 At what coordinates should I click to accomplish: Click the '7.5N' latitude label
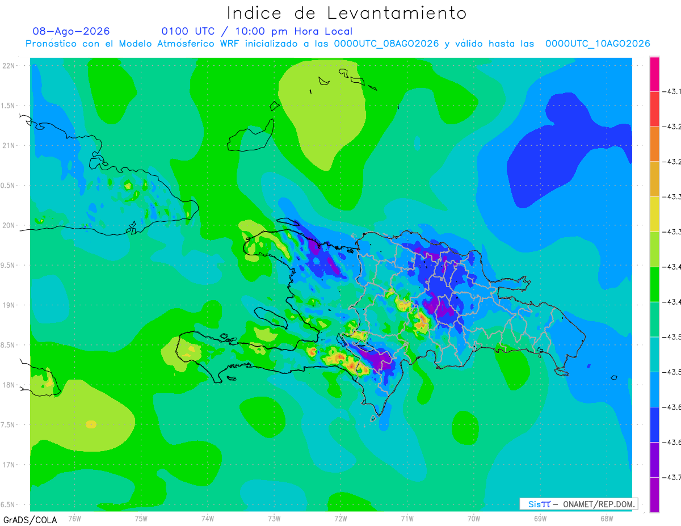[8, 425]
